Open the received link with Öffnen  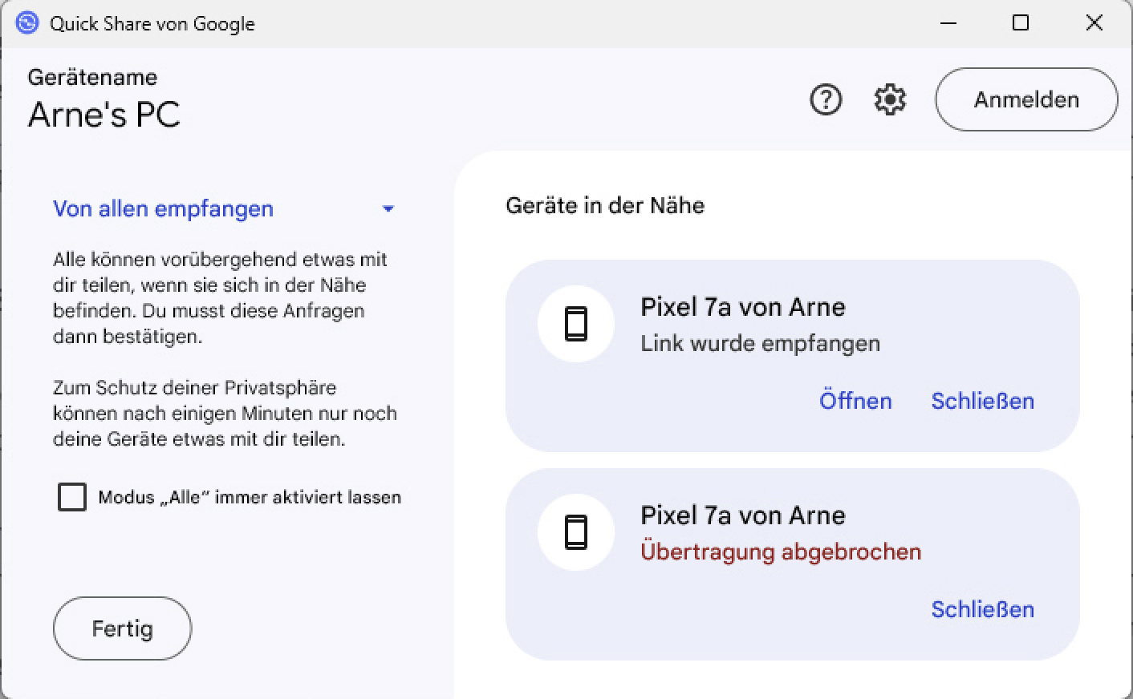click(855, 401)
